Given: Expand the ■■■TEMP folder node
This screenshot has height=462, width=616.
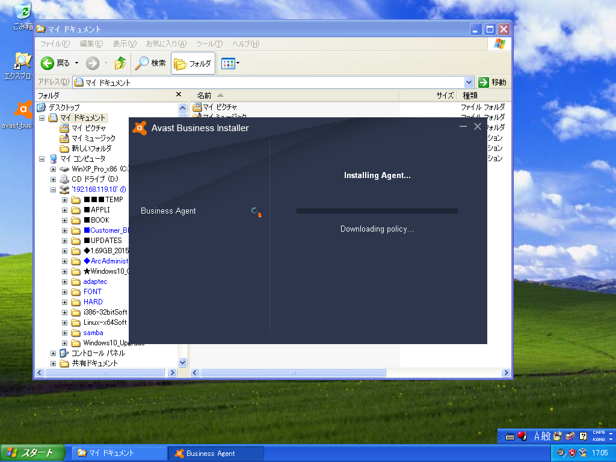Looking at the screenshot, I should click(65, 200).
